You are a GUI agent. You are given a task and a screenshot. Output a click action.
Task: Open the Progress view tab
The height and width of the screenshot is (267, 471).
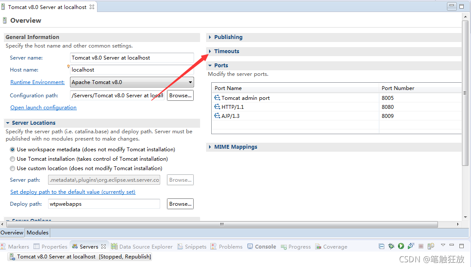tap(300, 246)
